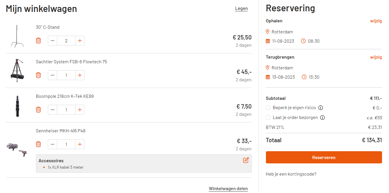Edit accessories for Sennheiser microphone
The width and height of the screenshot is (389, 193).
tap(246, 160)
